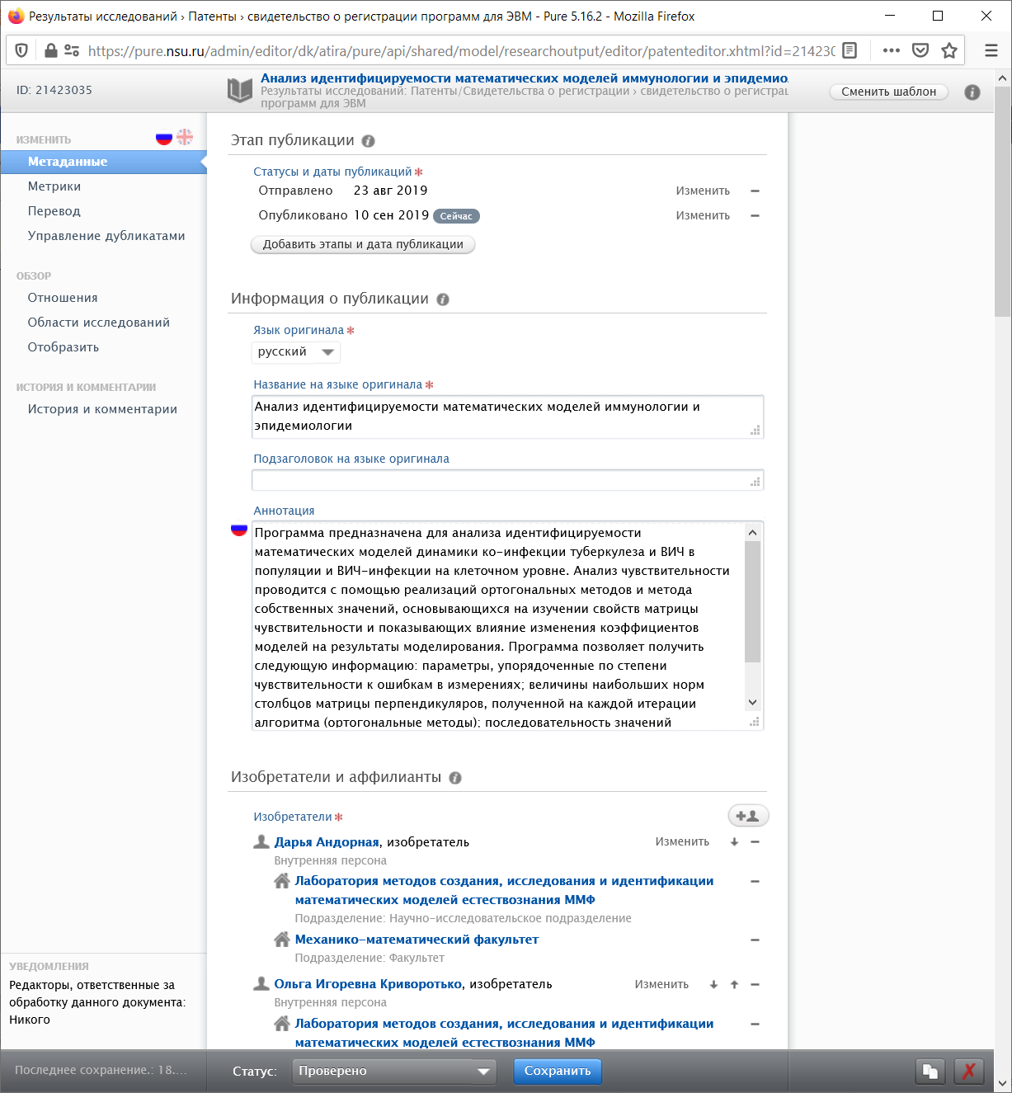Click the Сейчас badge next to Опубликовано
Image resolution: width=1012 pixels, height=1093 pixels.
456,216
